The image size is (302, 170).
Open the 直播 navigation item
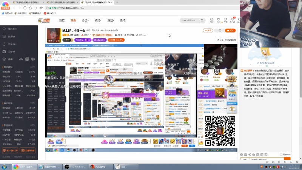(x=73, y=20)
